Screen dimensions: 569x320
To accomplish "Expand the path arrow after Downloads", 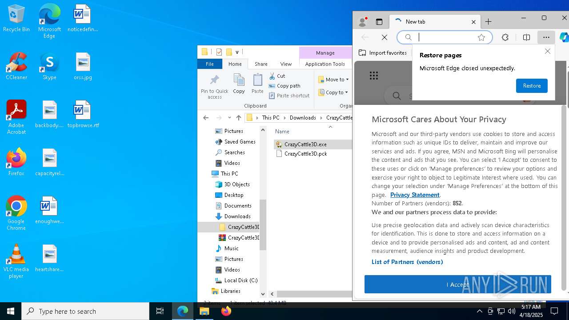I will pos(321,118).
